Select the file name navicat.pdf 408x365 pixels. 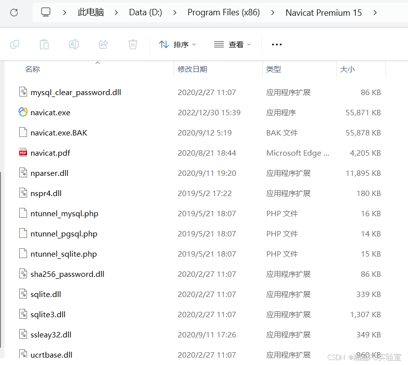(50, 153)
